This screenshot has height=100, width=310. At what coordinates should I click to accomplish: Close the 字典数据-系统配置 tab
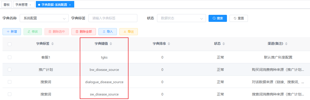coord(70,5)
